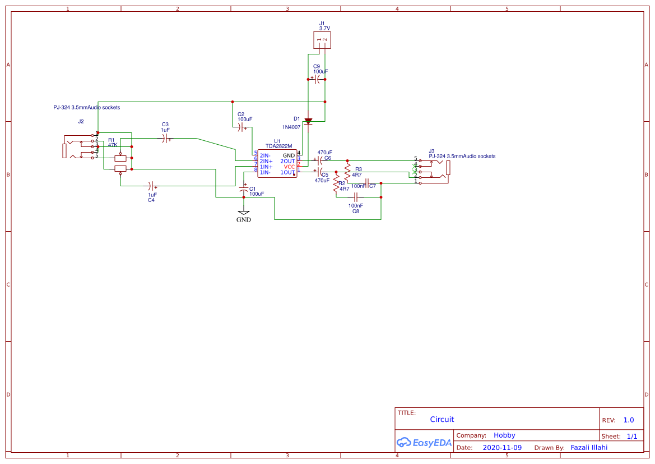This screenshot has width=655, height=464.
Task: Click capacitor C9 near the power connector
Action: (x=318, y=79)
